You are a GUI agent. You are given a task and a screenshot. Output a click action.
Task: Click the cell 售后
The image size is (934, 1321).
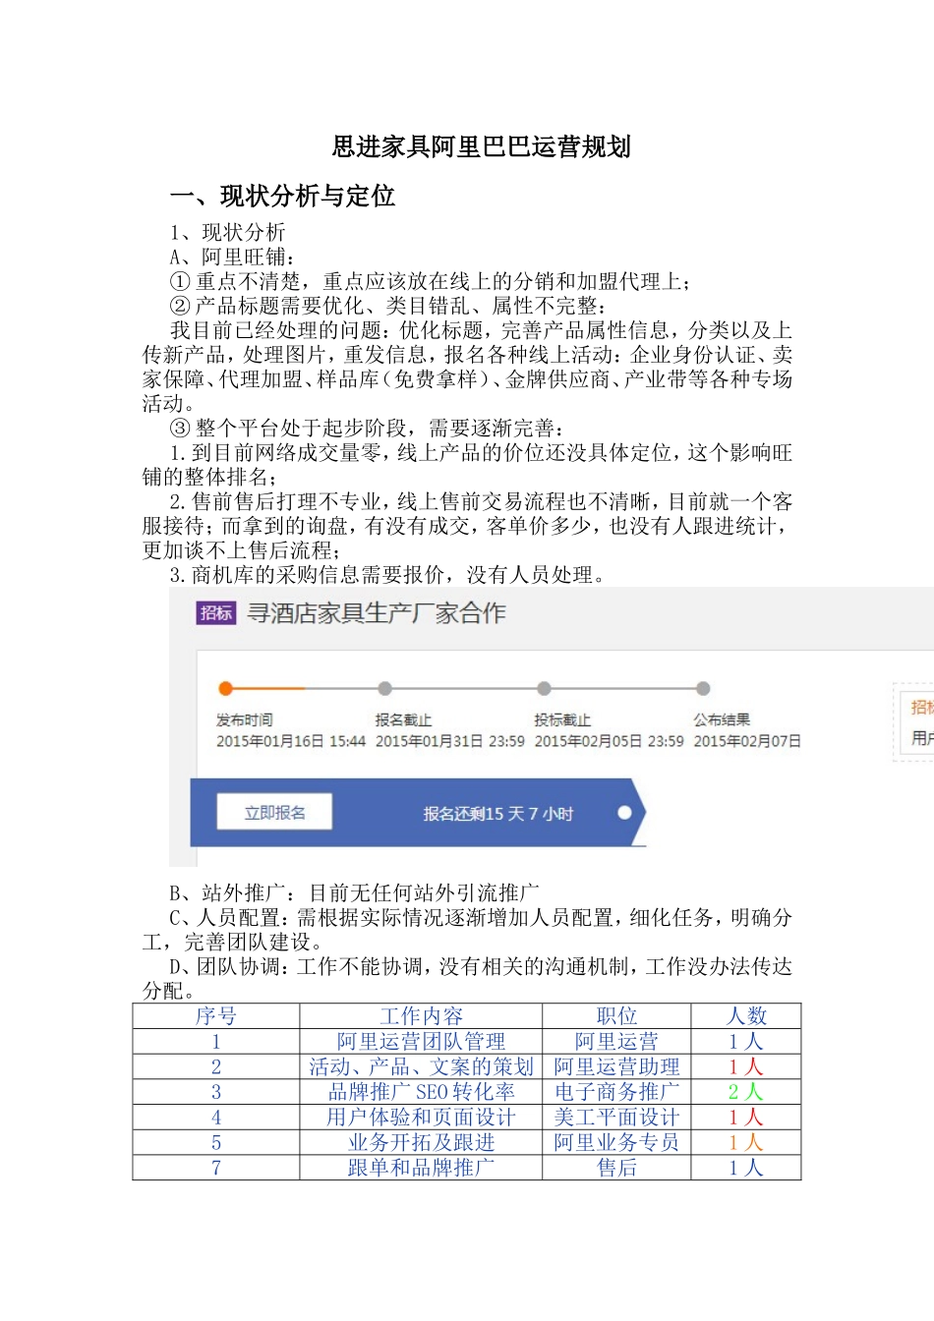pos(616,1168)
